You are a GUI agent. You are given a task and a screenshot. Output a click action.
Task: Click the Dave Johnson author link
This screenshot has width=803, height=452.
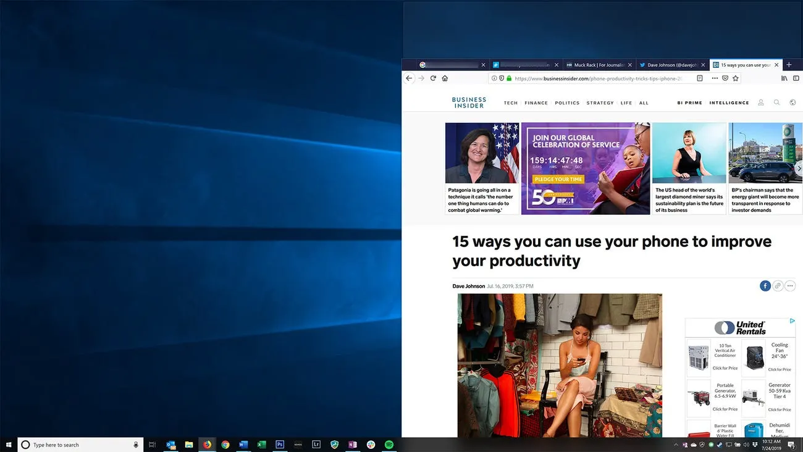pos(468,287)
